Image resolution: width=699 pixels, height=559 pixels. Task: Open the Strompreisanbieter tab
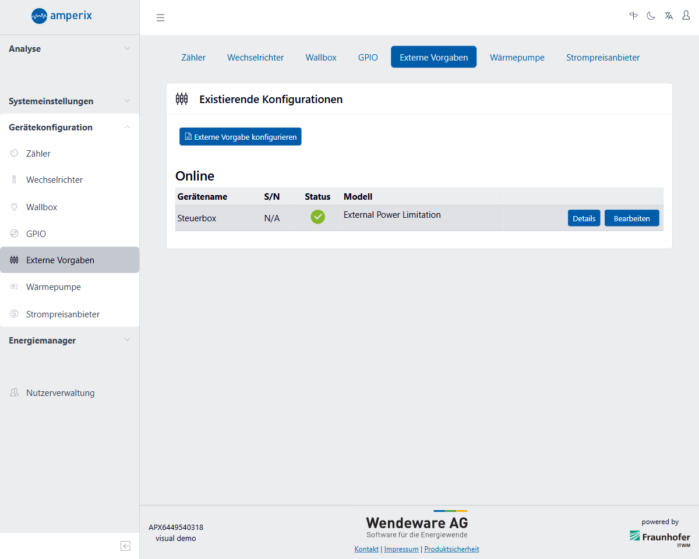[603, 58]
